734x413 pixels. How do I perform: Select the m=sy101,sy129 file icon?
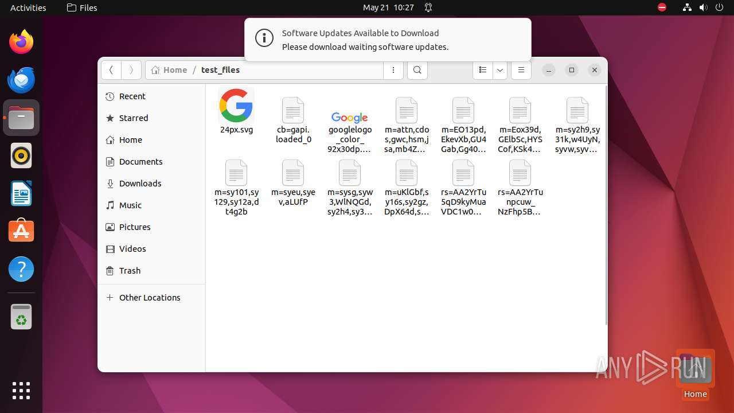point(236,173)
